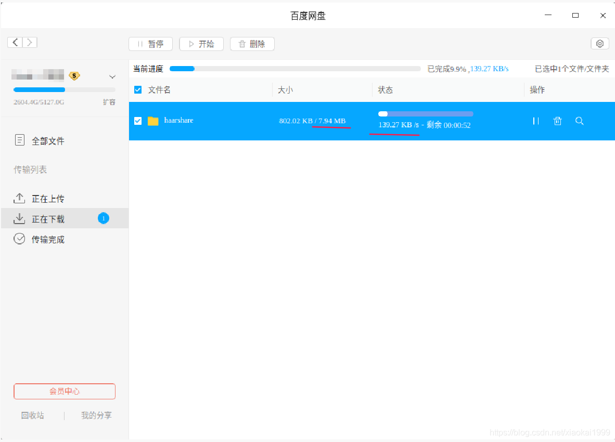Viewport: 615px width, 442px height.
Task: Click the 删除 (delete) toolbar button
Action: 252,44
